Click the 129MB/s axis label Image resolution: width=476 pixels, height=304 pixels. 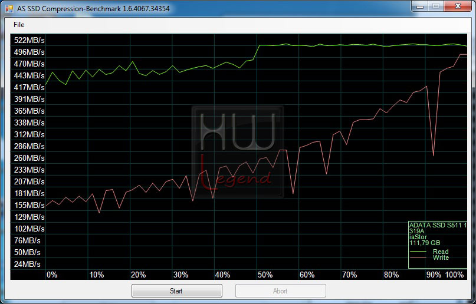pos(29,217)
